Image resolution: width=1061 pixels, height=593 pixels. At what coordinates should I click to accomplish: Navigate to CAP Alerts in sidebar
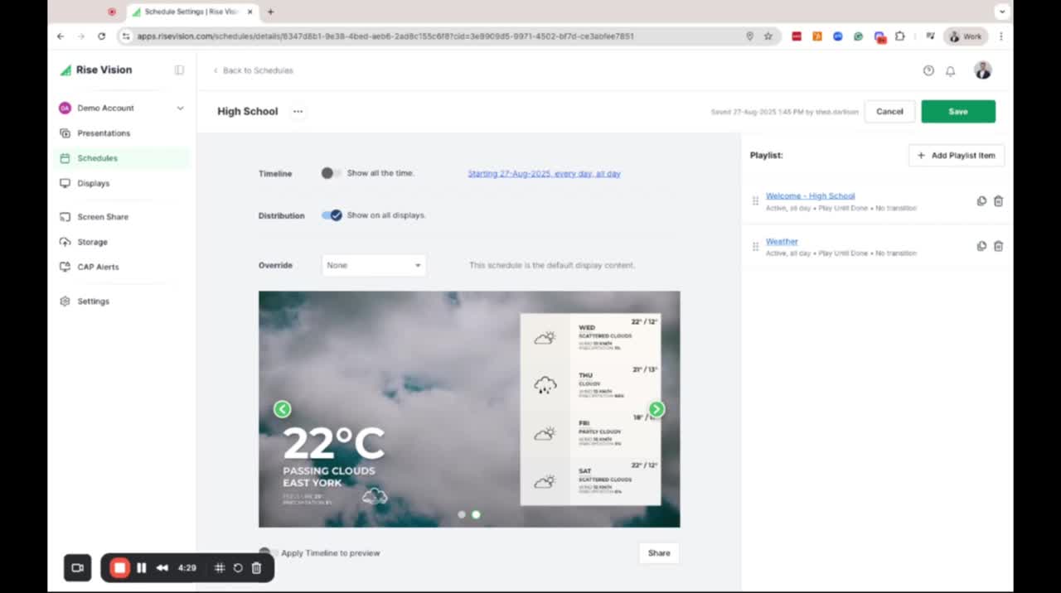tap(98, 267)
